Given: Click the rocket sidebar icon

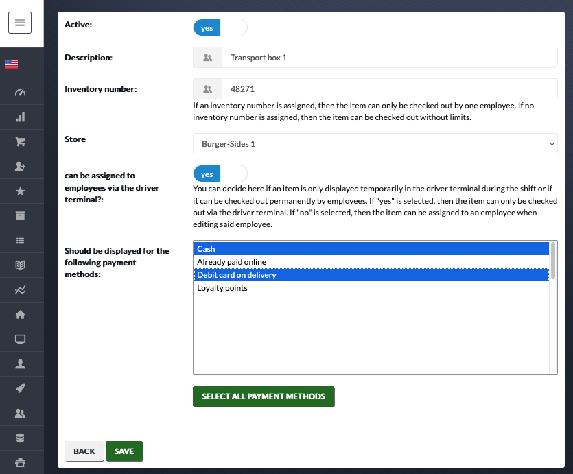Looking at the screenshot, I should 20,388.
